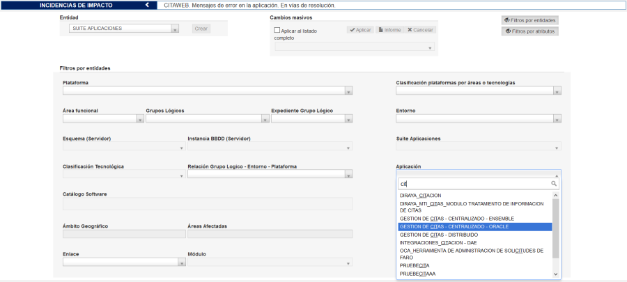
Task: Open the Cambios masivos dropdown
Action: (x=355, y=47)
